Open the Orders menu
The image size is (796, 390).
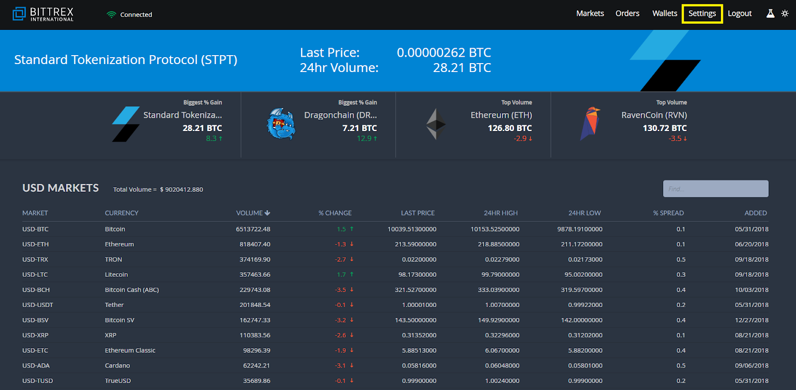[627, 13]
